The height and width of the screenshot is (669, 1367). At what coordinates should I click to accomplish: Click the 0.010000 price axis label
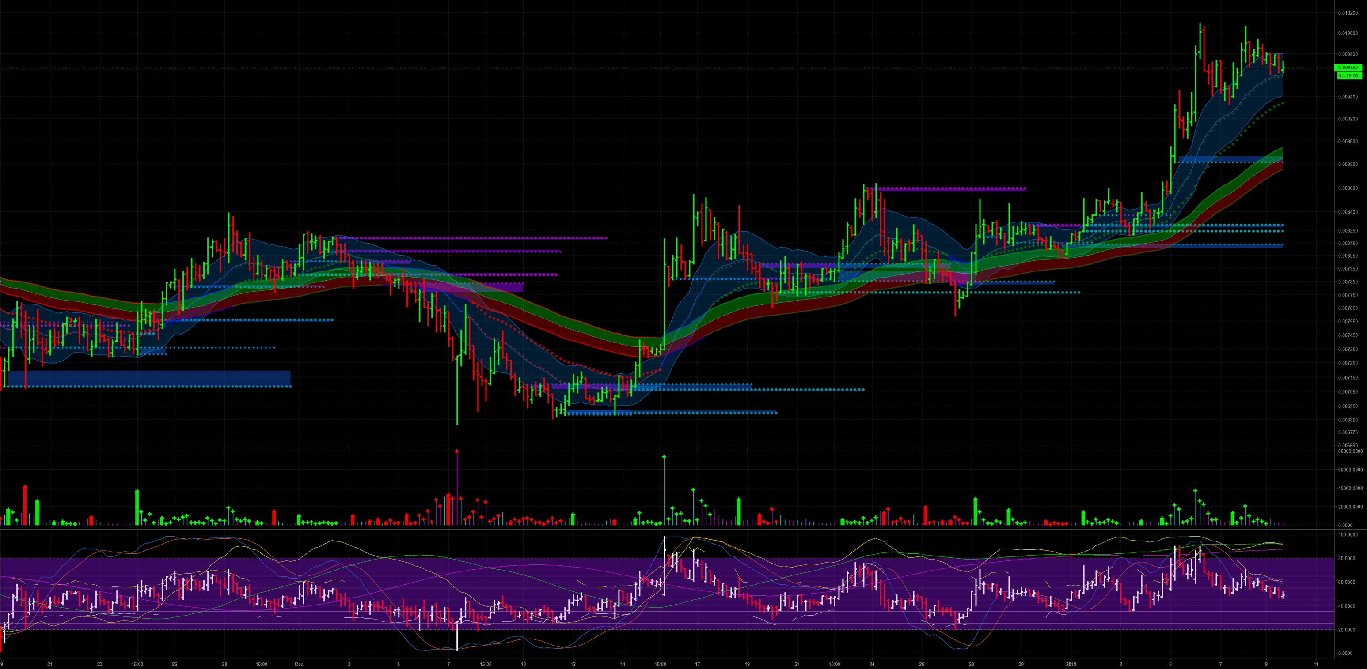click(1348, 34)
